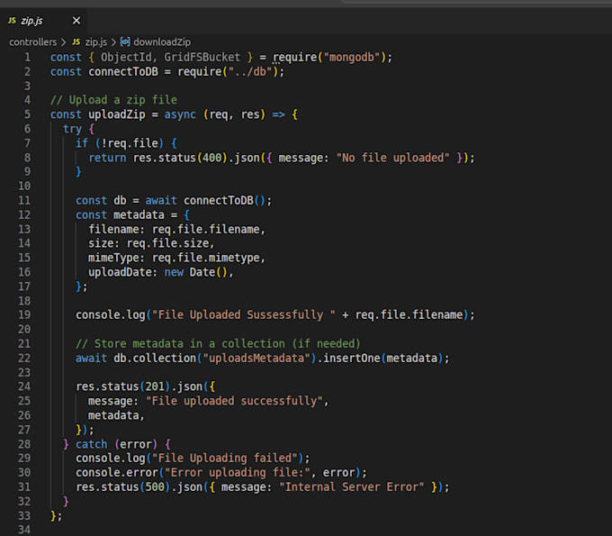Click line number 1 in gutter

[x=27, y=58]
